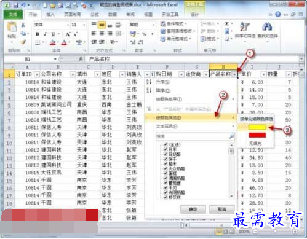Open the 运货商 column filter dropdown

tap(206, 74)
